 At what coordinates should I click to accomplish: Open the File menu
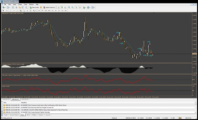tap(5, 4)
